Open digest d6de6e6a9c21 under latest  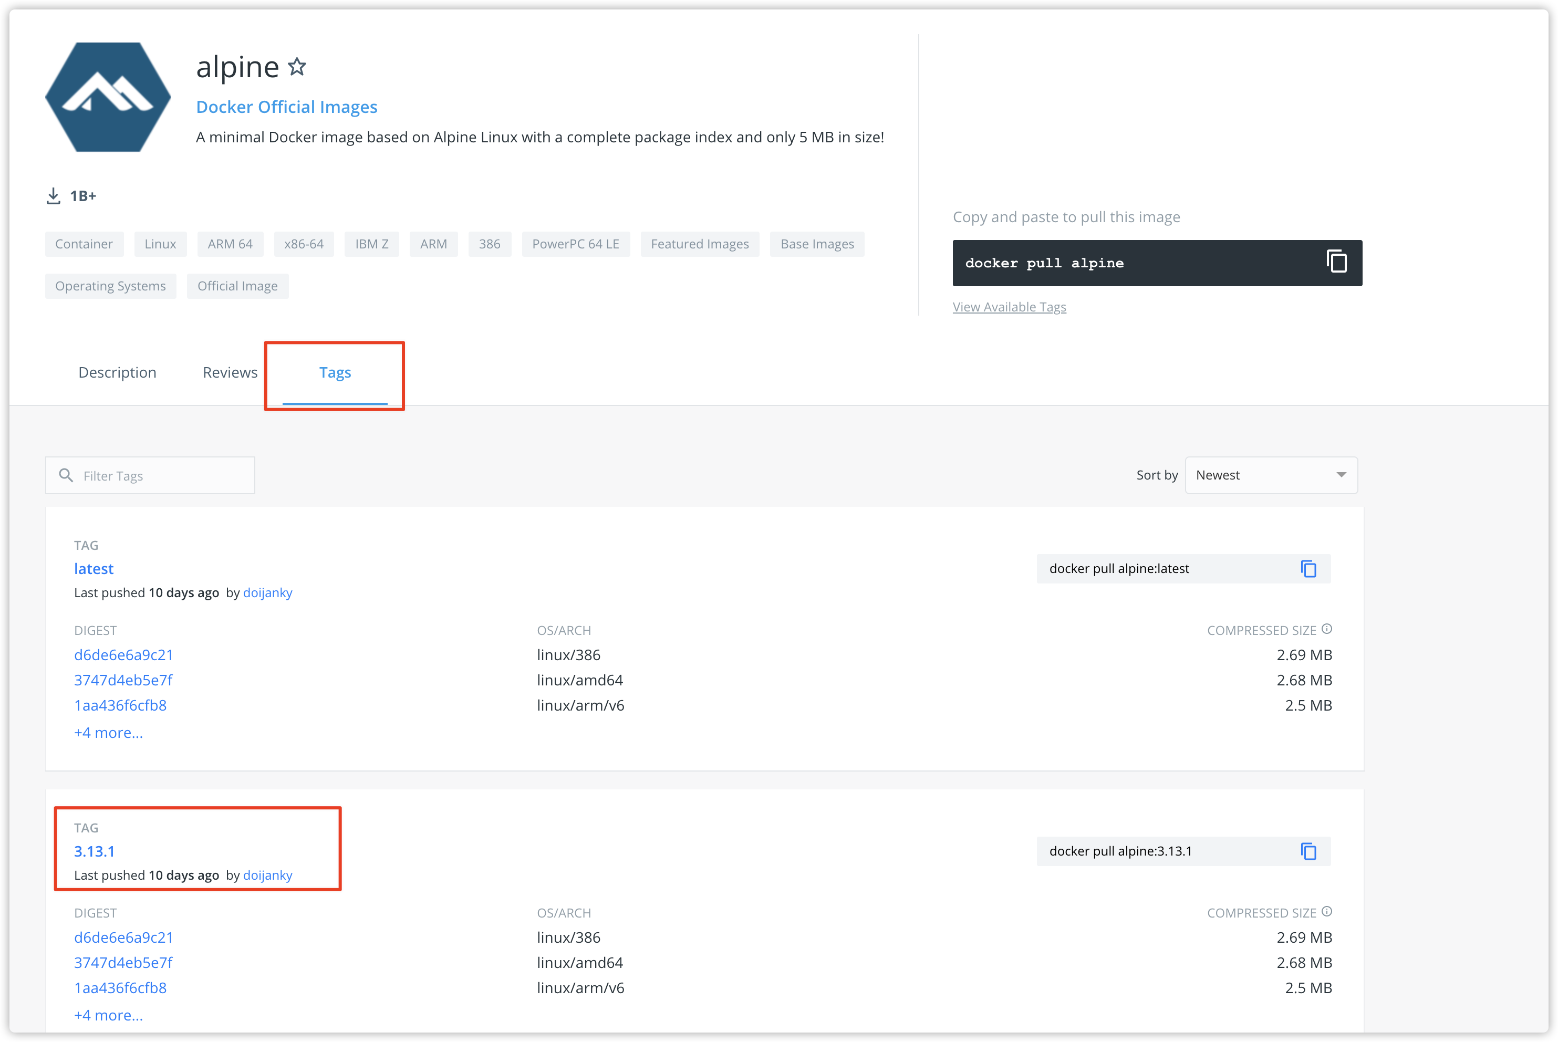tap(123, 654)
